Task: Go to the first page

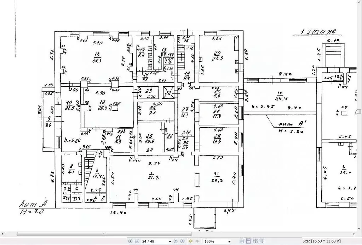Action: 130,241
